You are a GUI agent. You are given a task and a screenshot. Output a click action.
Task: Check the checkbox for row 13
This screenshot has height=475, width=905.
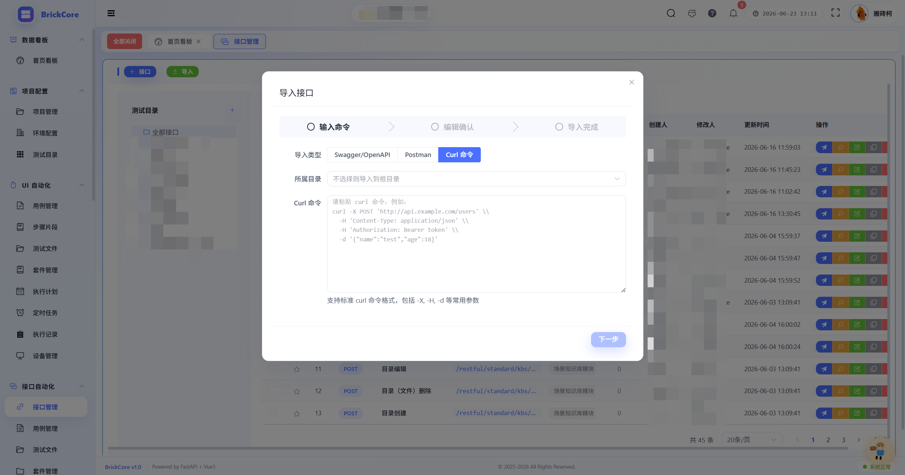(272, 413)
